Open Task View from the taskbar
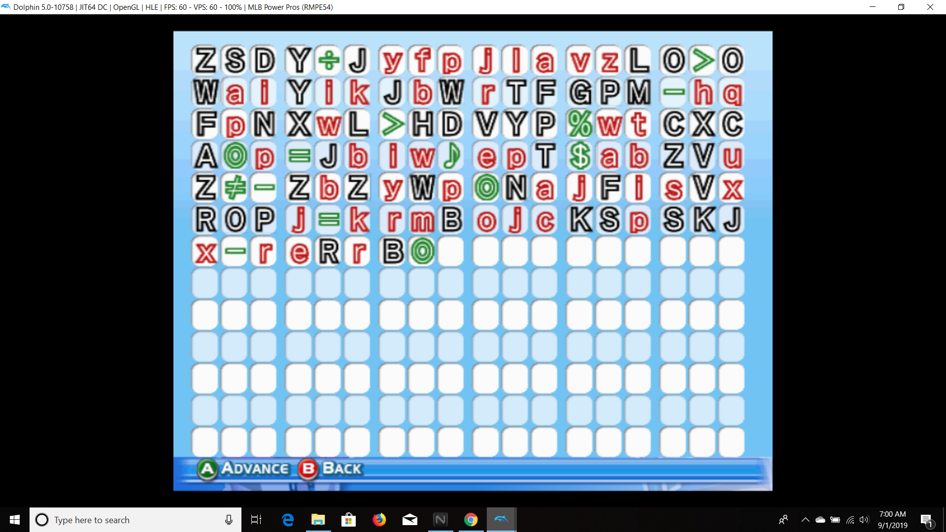 [256, 520]
